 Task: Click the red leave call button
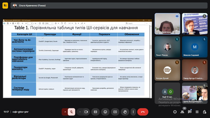(x=143, y=112)
